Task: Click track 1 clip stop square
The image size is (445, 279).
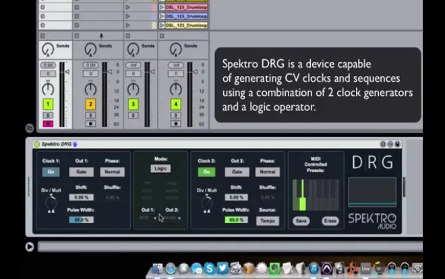Action: tap(42, 36)
